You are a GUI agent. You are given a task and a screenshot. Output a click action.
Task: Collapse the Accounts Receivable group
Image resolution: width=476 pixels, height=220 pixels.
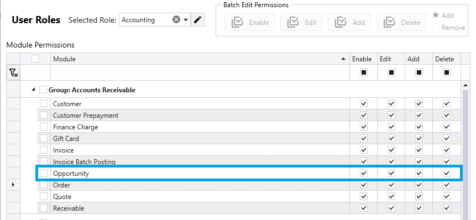click(33, 90)
